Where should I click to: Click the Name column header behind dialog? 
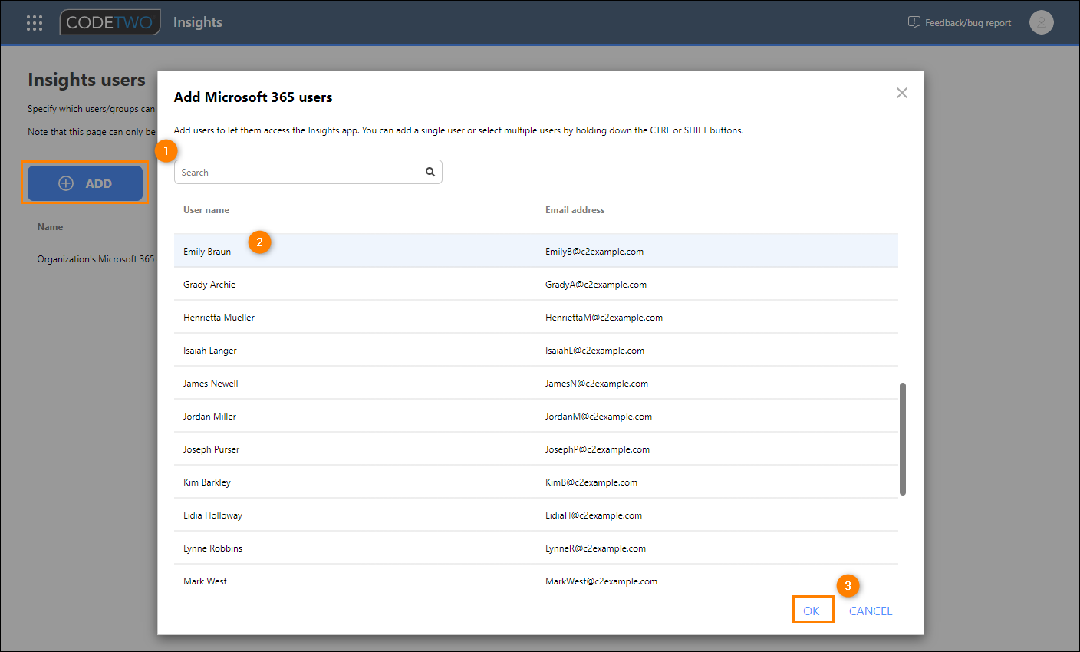pyautogui.click(x=50, y=227)
